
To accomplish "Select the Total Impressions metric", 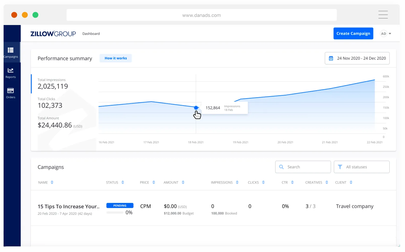I will pyautogui.click(x=53, y=84).
